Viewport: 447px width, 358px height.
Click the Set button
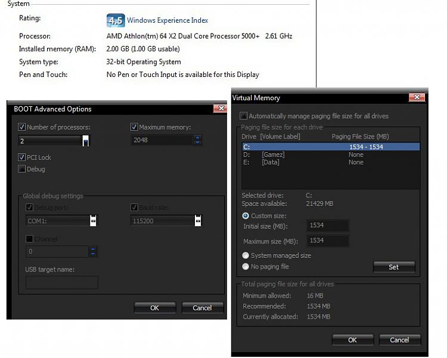coord(394,267)
